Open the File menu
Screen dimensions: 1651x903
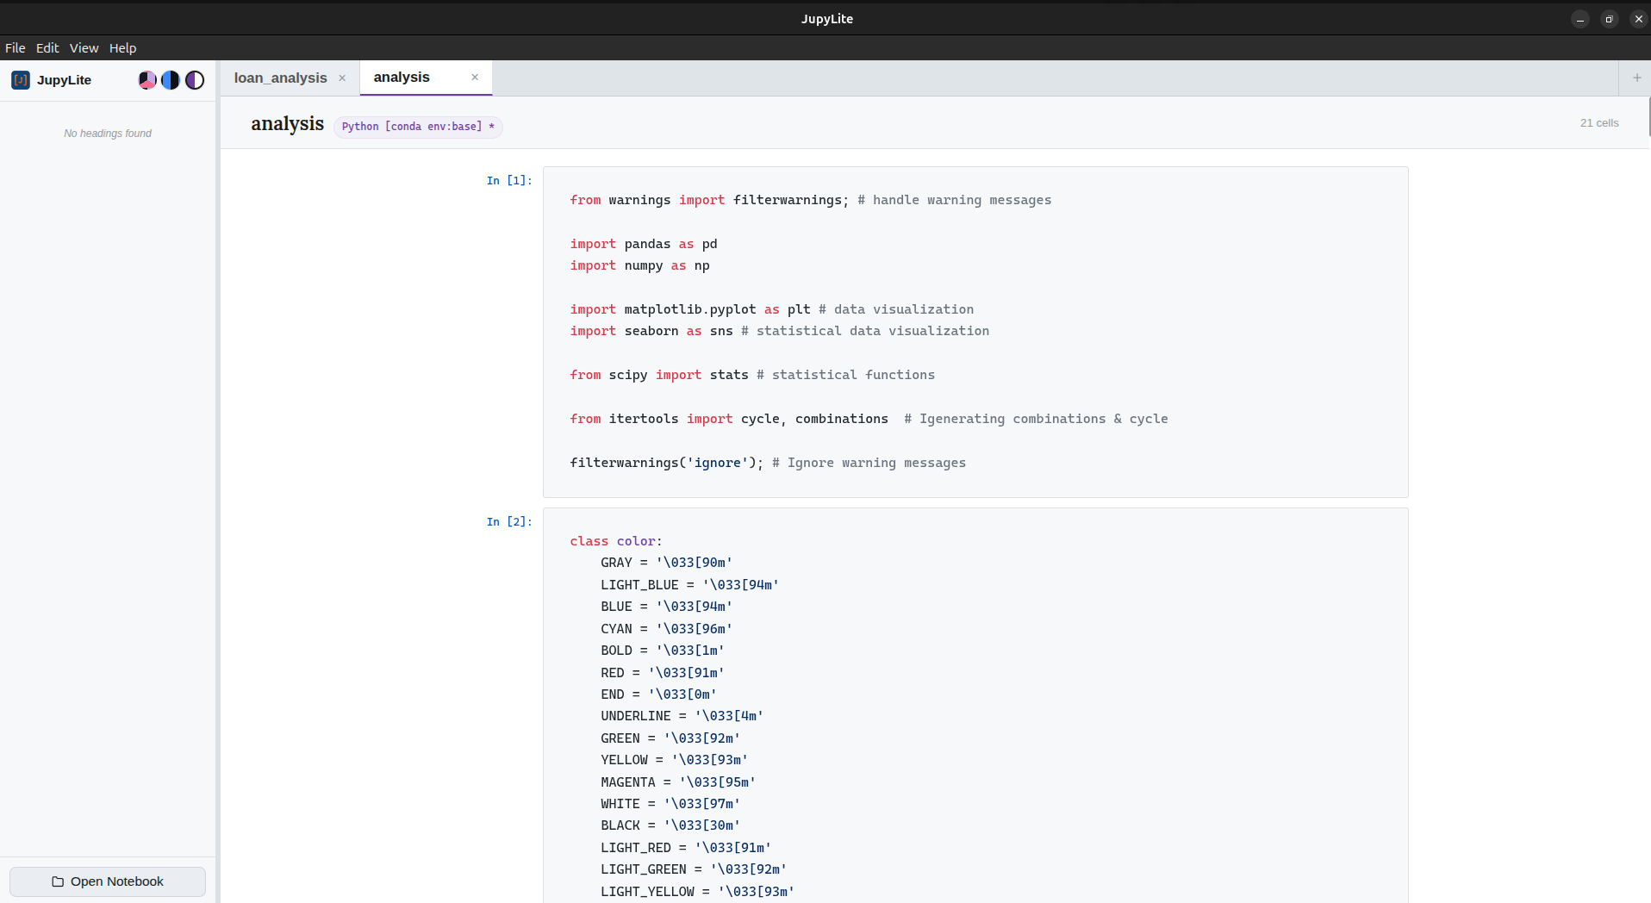16,48
